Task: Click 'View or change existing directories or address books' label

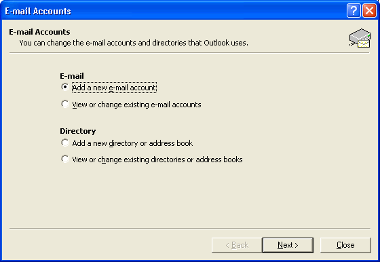Action: [157, 160]
